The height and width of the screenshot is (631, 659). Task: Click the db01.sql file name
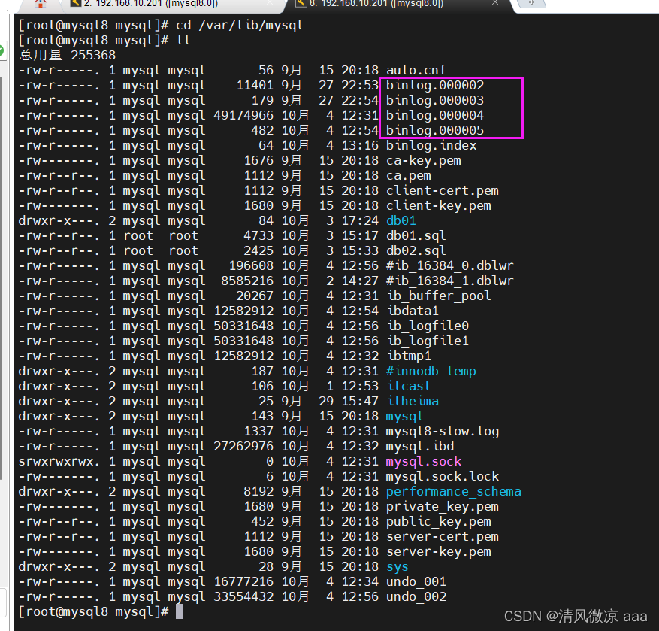tap(416, 235)
